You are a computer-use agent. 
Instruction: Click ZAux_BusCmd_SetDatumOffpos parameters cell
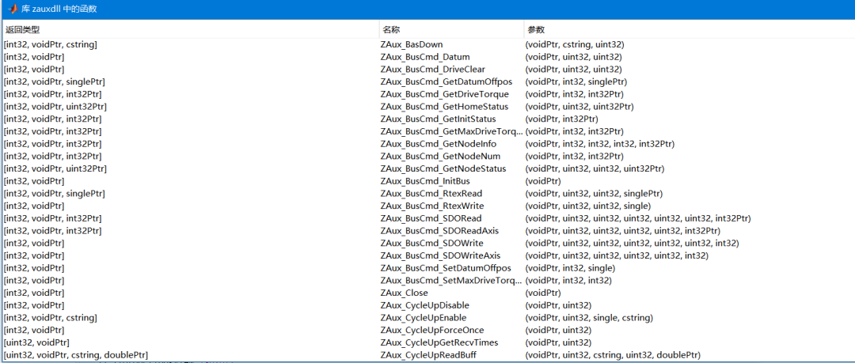[570, 267]
